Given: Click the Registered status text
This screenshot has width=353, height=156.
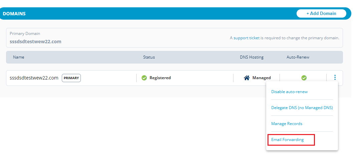Looking at the screenshot, I should (160, 78).
